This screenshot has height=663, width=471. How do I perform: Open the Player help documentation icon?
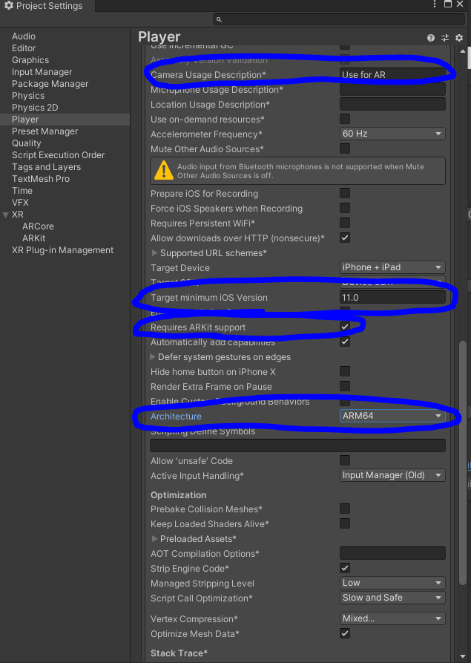(x=430, y=38)
